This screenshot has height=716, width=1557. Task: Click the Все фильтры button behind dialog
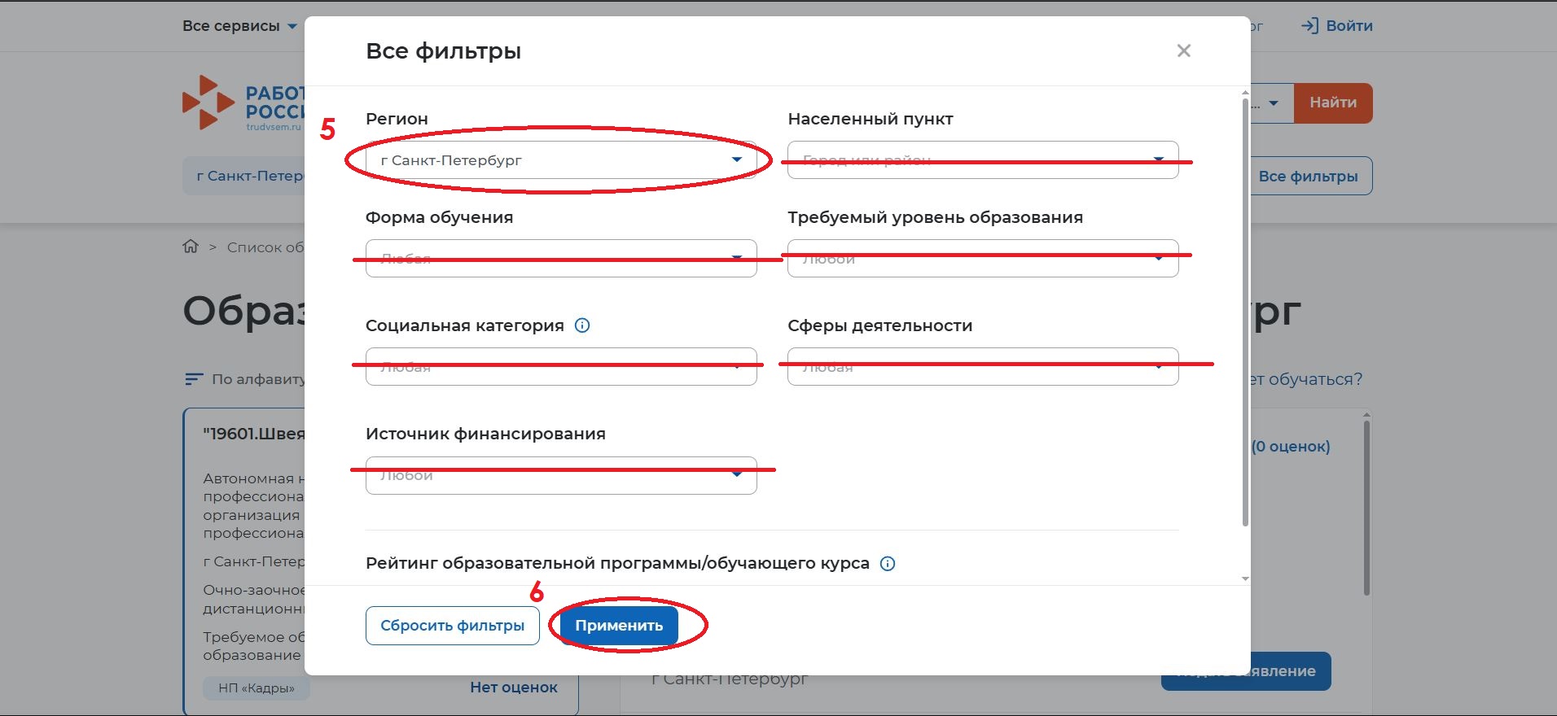[x=1309, y=177]
